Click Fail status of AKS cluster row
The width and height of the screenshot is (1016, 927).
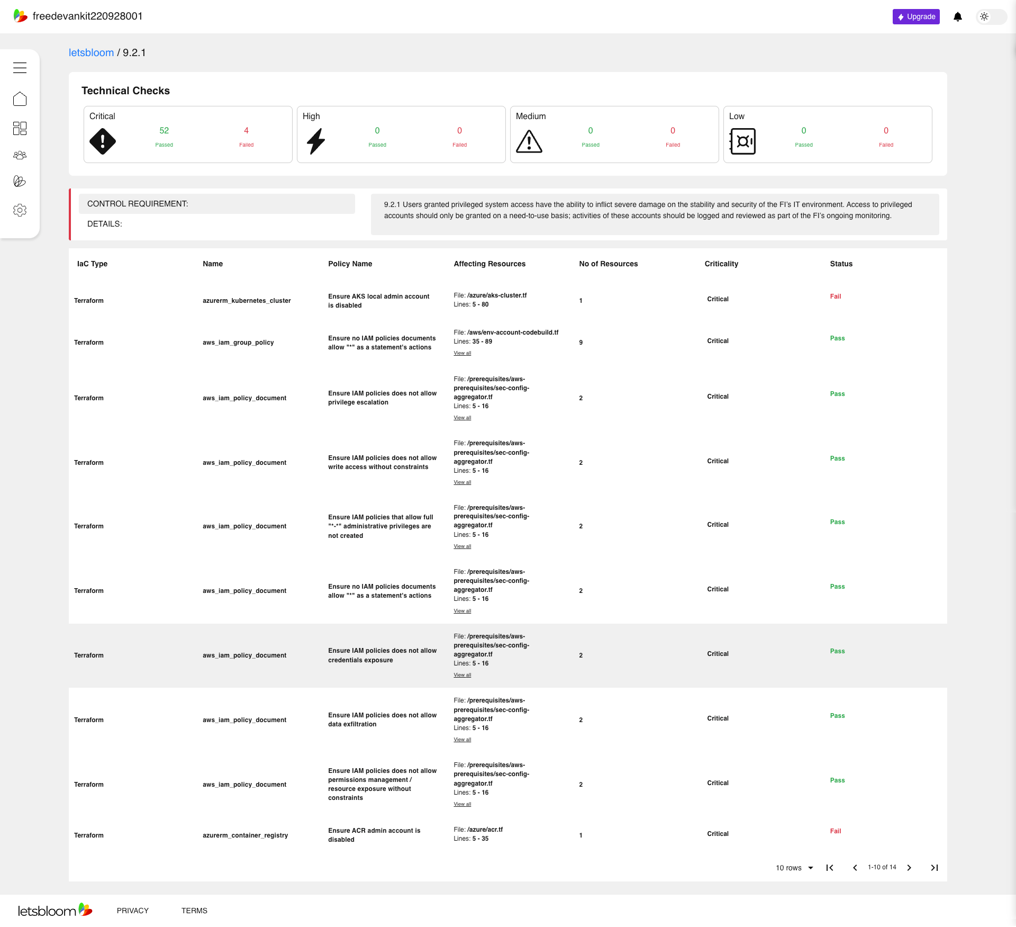[x=835, y=296]
